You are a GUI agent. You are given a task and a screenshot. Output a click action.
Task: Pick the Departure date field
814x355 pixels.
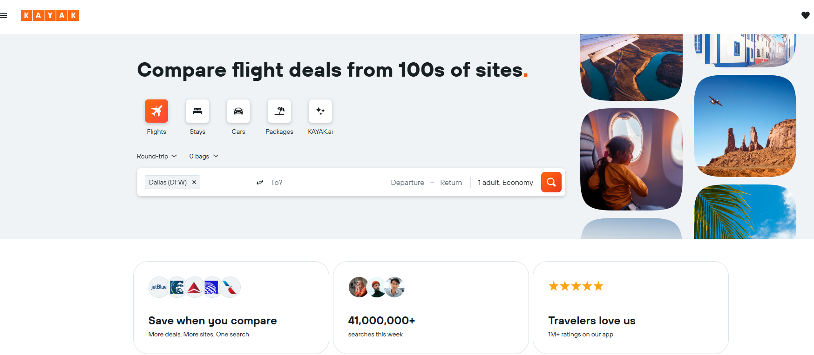[x=407, y=183]
